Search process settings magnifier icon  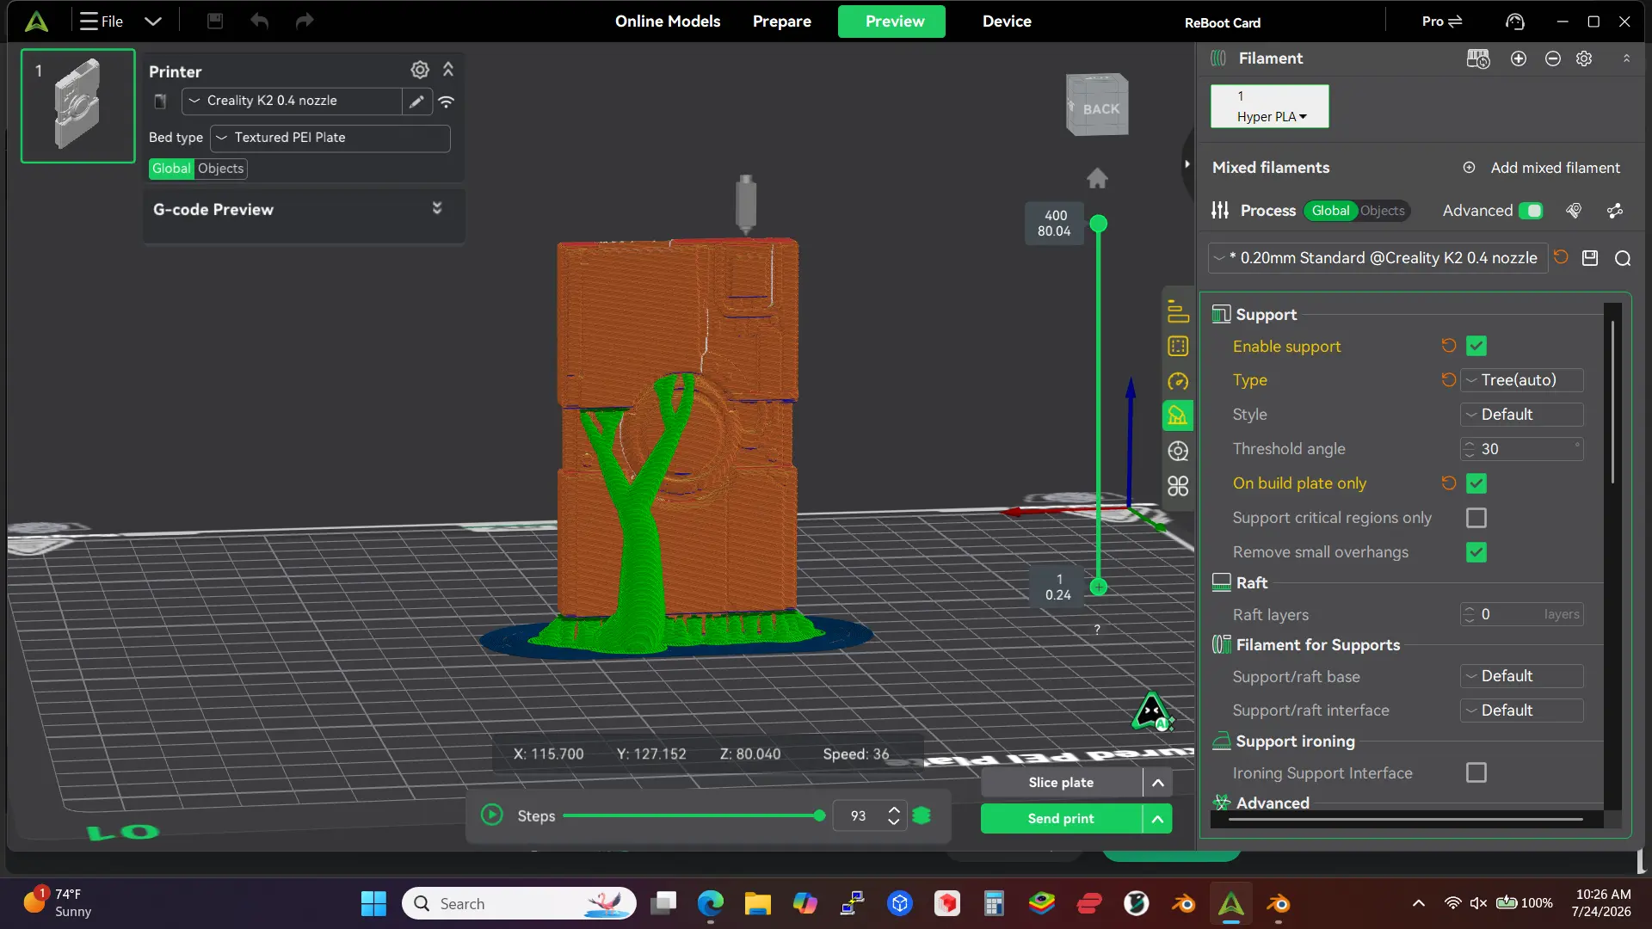[1623, 259]
